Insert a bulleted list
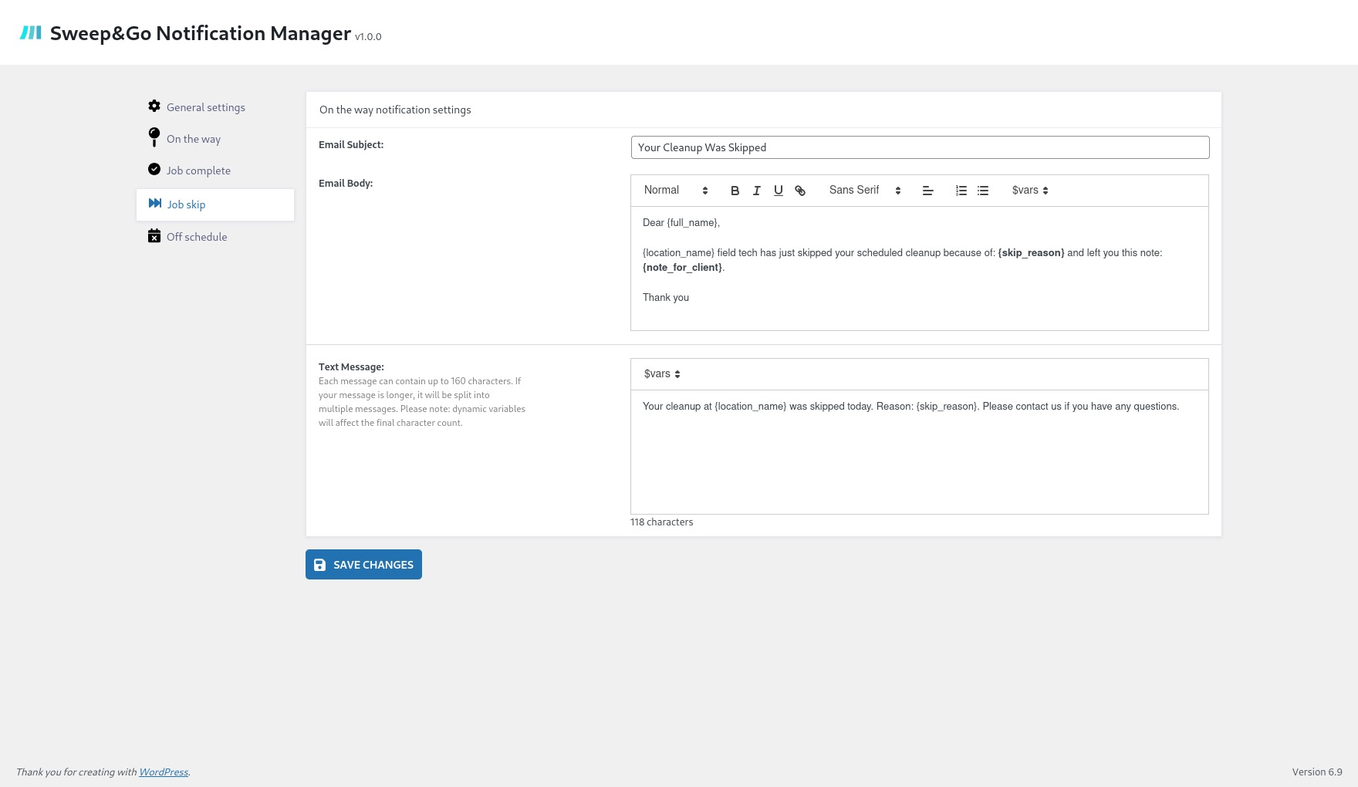Viewport: 1358px width, 787px height. 982,191
